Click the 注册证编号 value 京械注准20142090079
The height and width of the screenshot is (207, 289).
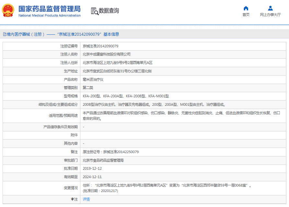(x=100, y=46)
